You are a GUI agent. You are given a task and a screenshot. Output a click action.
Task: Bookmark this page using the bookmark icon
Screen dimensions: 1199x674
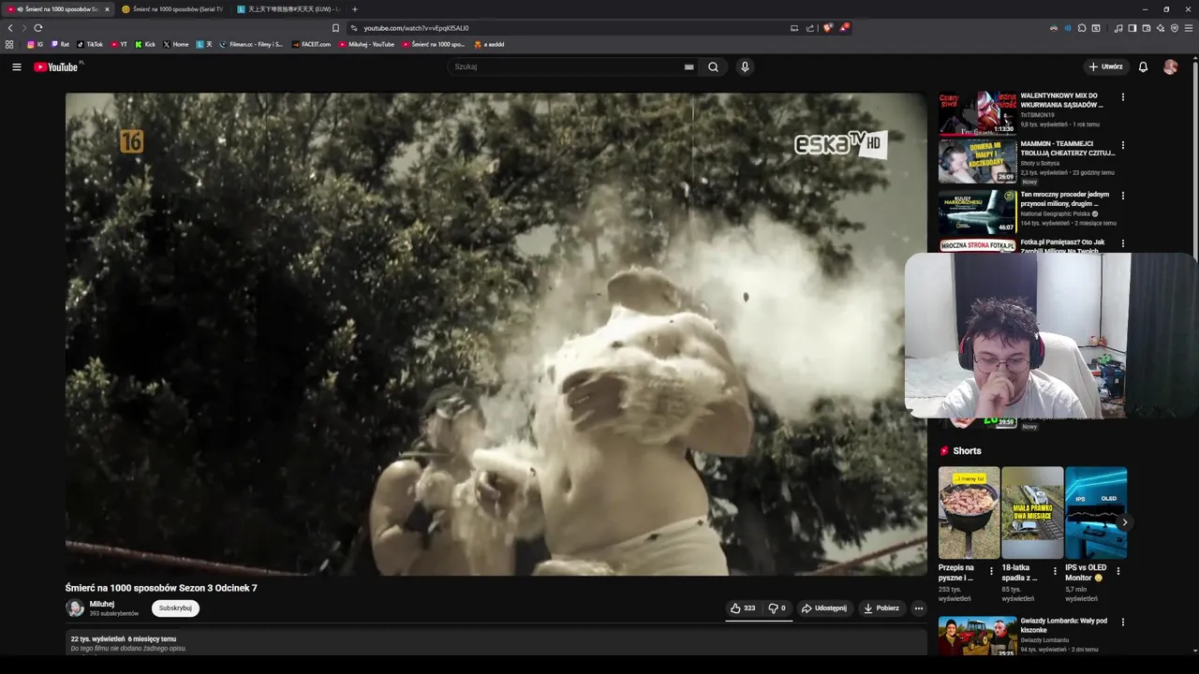[335, 28]
